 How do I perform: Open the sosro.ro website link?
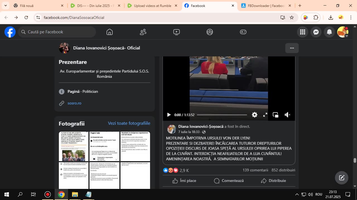click(74, 103)
